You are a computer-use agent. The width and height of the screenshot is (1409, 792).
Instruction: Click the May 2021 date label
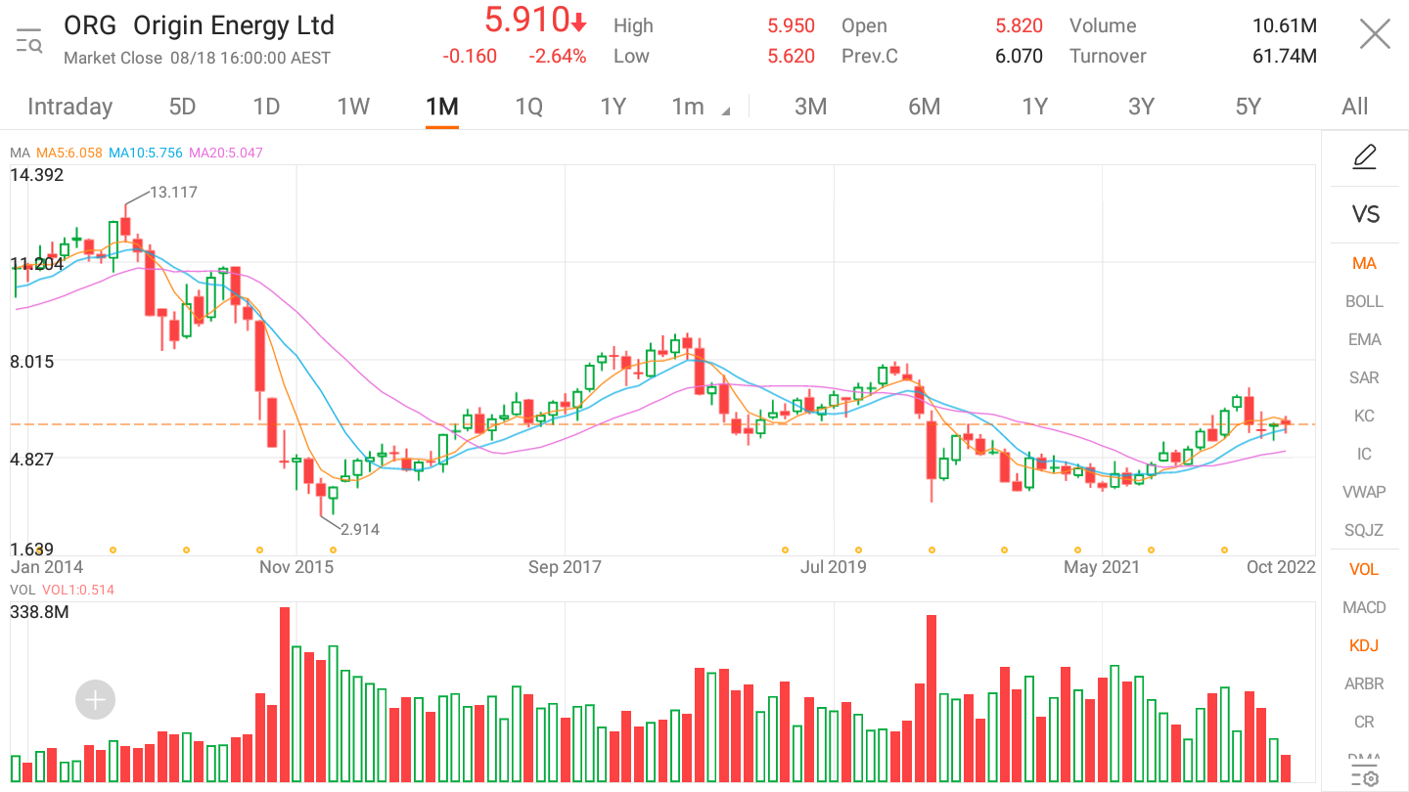click(x=1102, y=566)
